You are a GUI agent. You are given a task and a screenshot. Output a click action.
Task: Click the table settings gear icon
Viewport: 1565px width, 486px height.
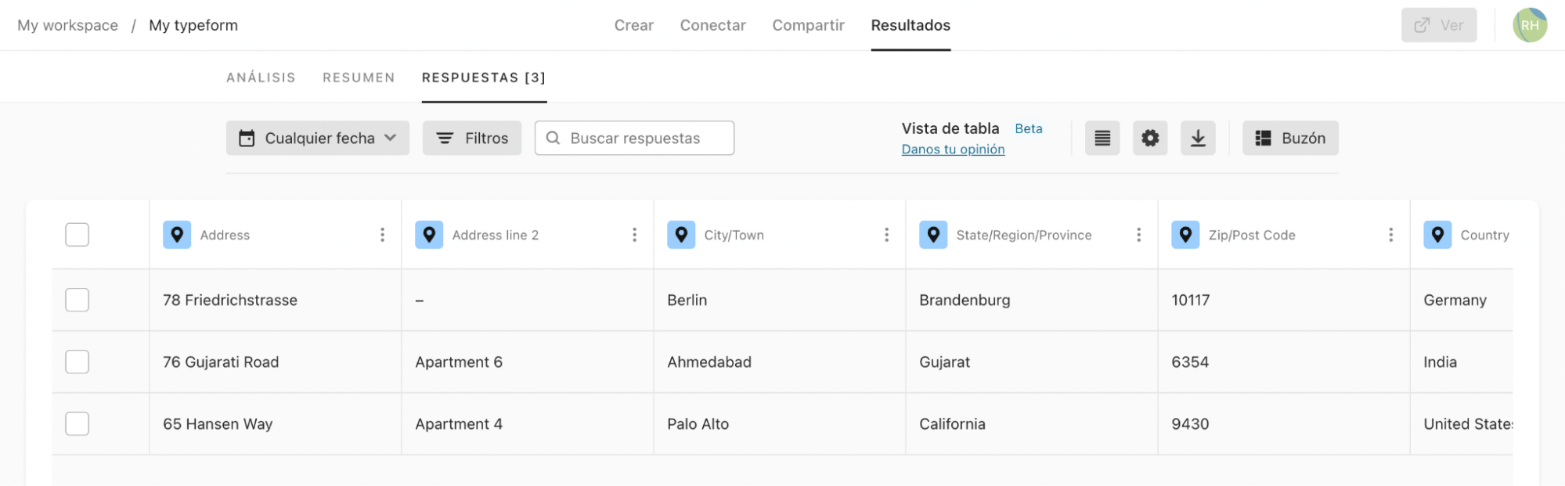tap(1149, 139)
